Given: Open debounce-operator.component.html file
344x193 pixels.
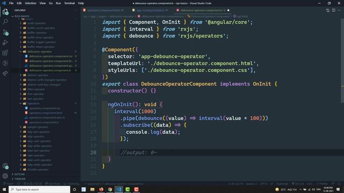Looking at the screenshot, I should click(x=51, y=61).
